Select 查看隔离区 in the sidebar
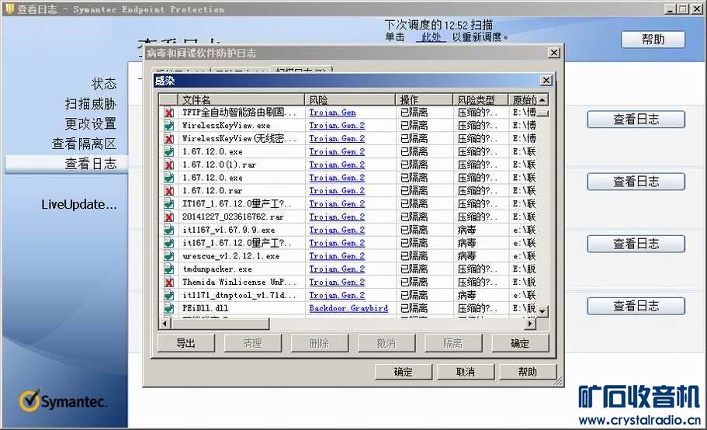Viewport: 707px width, 430px height. point(85,144)
